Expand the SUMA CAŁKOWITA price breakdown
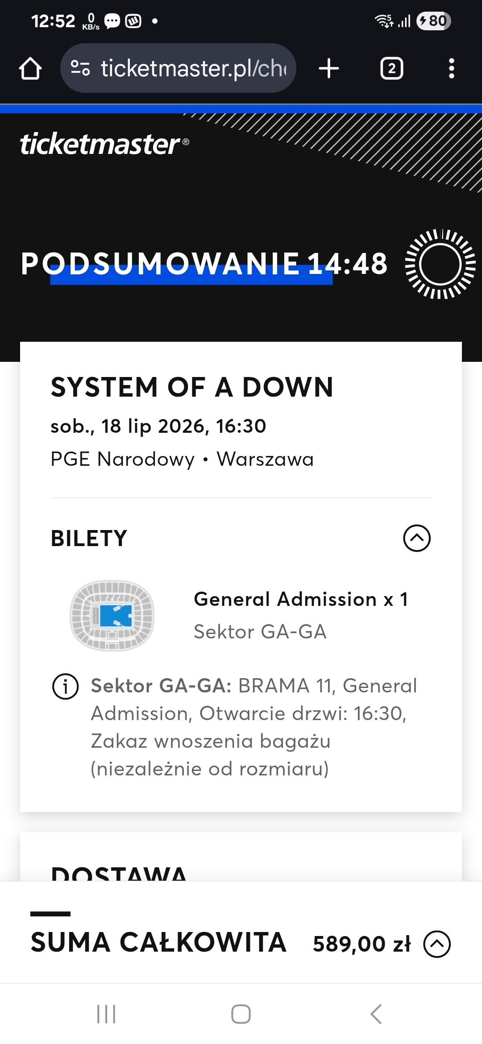 [x=437, y=944]
